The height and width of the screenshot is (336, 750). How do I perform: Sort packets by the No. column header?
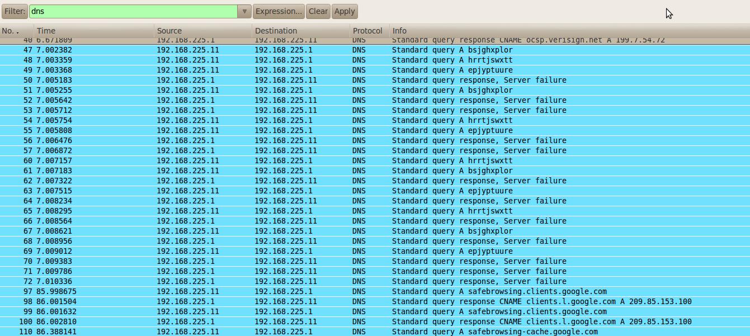click(x=17, y=31)
